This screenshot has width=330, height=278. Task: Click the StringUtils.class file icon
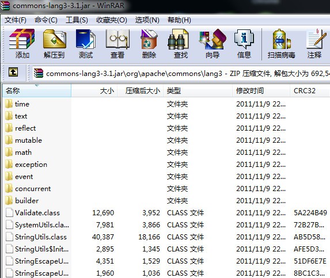(9, 237)
